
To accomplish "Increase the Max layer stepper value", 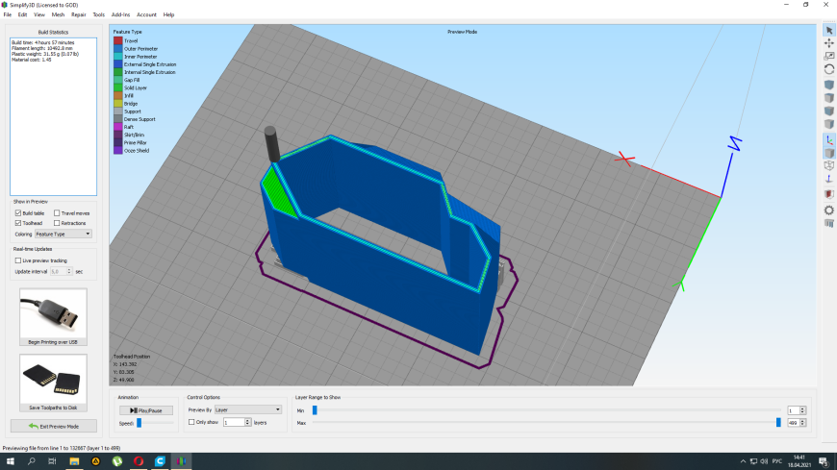I will click(802, 420).
